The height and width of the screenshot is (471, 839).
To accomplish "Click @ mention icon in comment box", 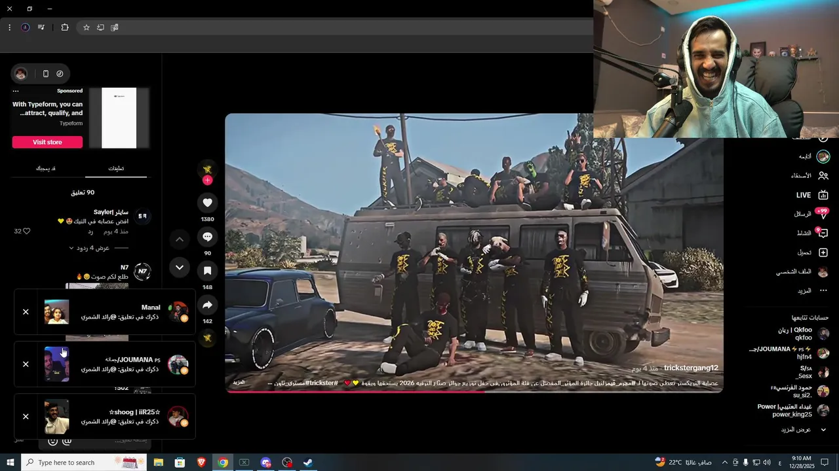I will click(x=67, y=442).
